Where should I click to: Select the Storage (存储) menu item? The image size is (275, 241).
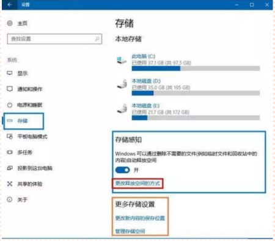click(24, 121)
